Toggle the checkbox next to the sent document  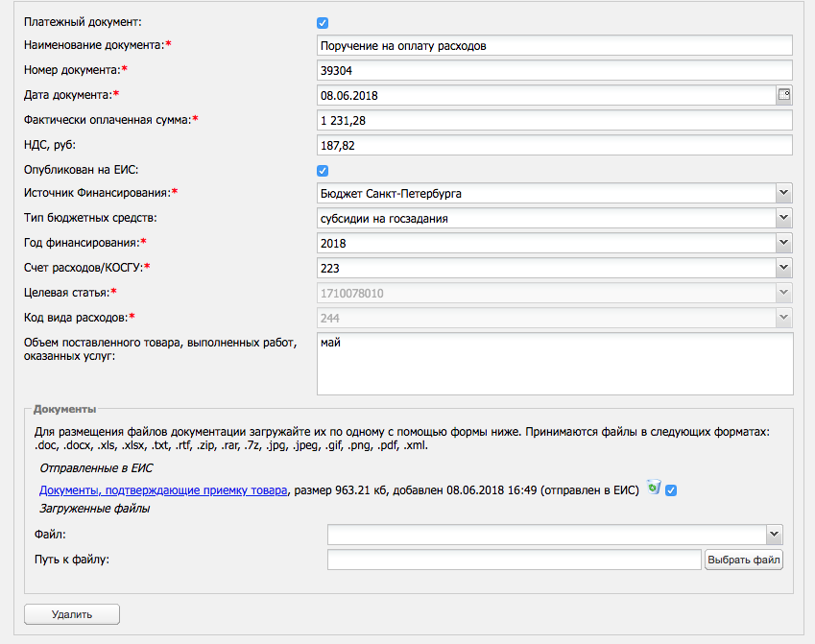[672, 490]
